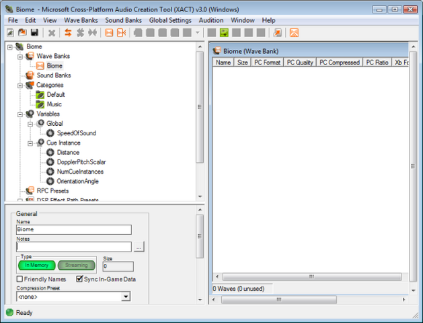Open the Global Settings menu

[170, 20]
